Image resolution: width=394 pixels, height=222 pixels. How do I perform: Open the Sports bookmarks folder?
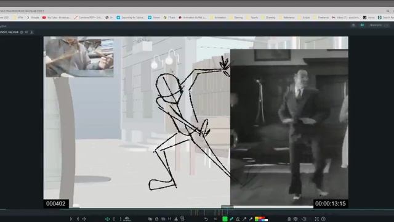tap(252, 17)
